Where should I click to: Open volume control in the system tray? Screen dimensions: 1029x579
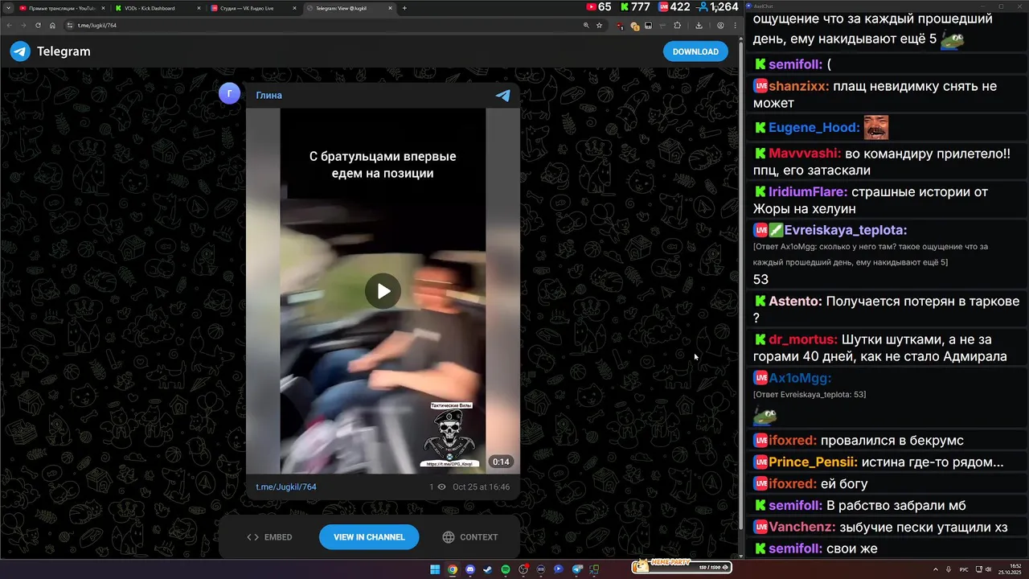(x=988, y=569)
